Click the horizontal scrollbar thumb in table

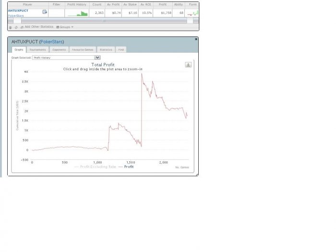click(x=104, y=21)
